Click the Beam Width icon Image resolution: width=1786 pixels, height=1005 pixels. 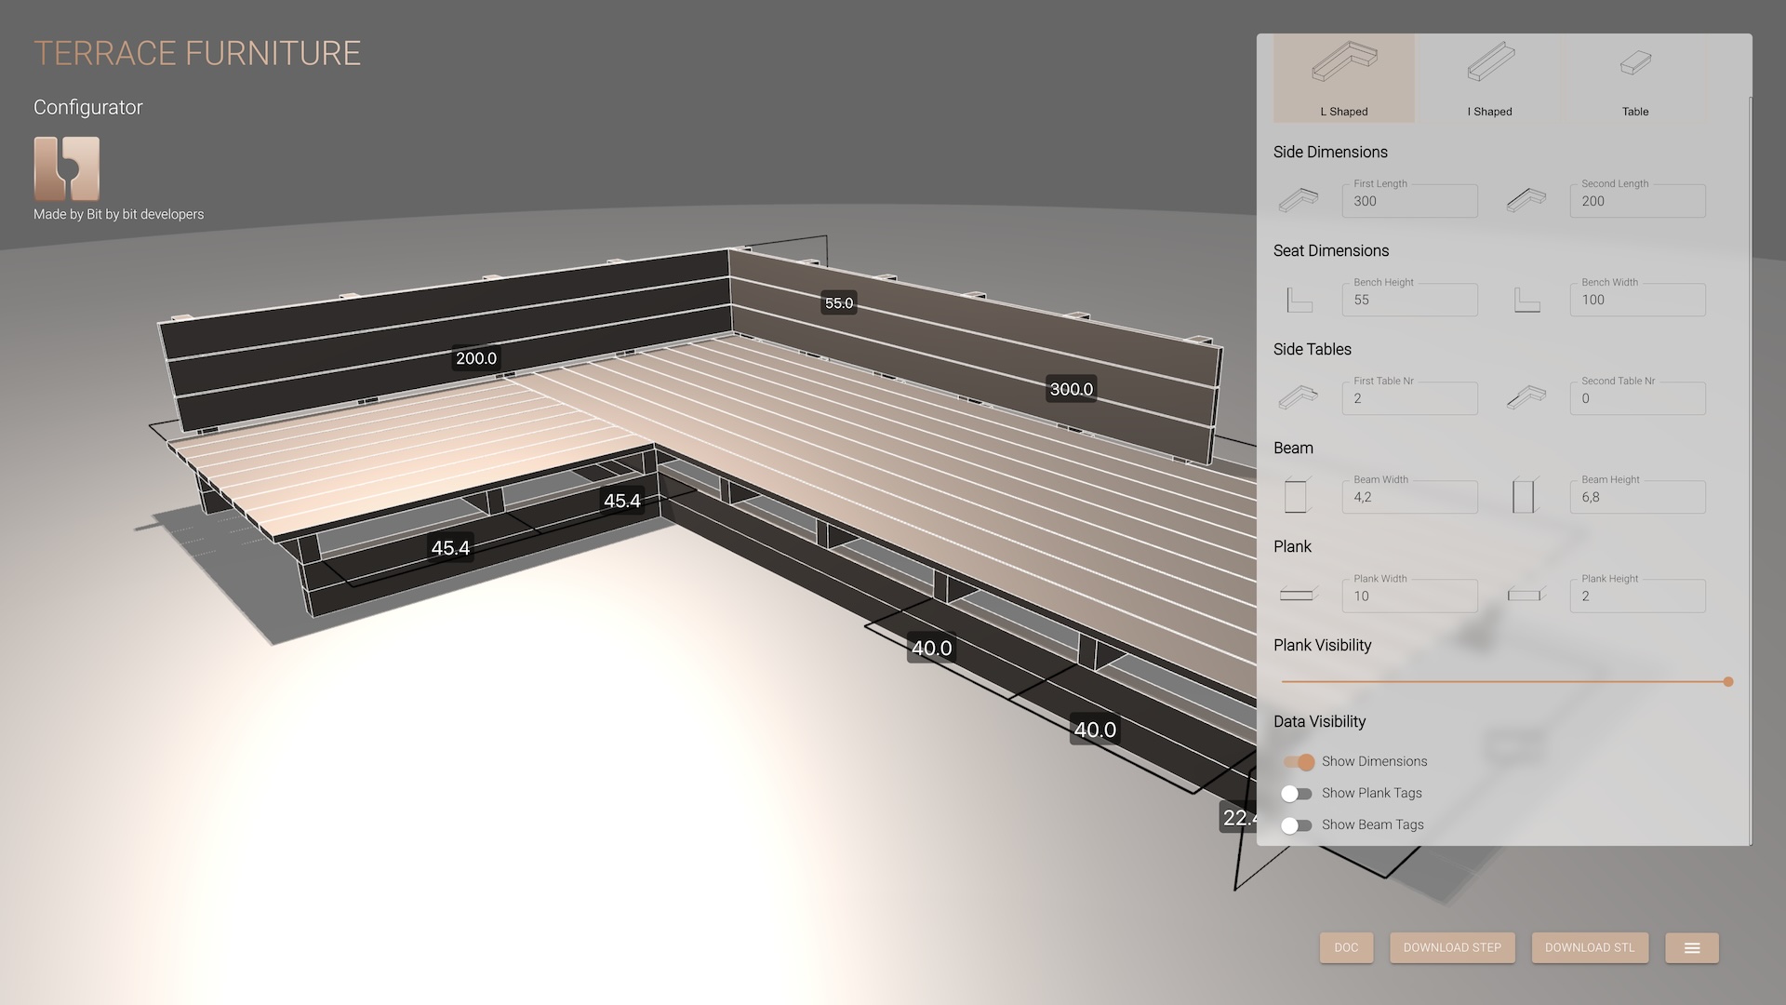point(1297,495)
